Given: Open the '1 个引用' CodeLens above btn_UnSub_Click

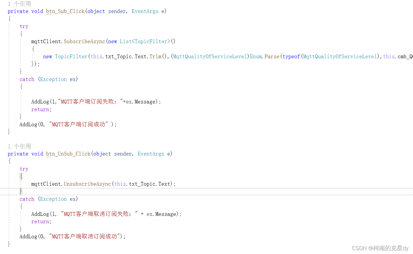Looking at the screenshot, I should click(x=19, y=146).
